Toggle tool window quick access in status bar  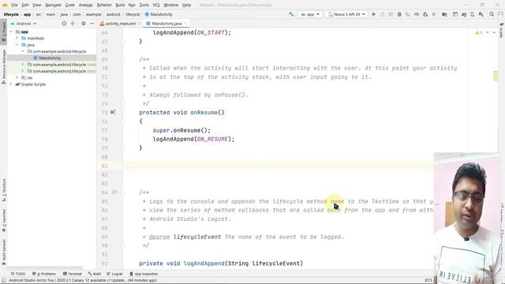[4, 280]
